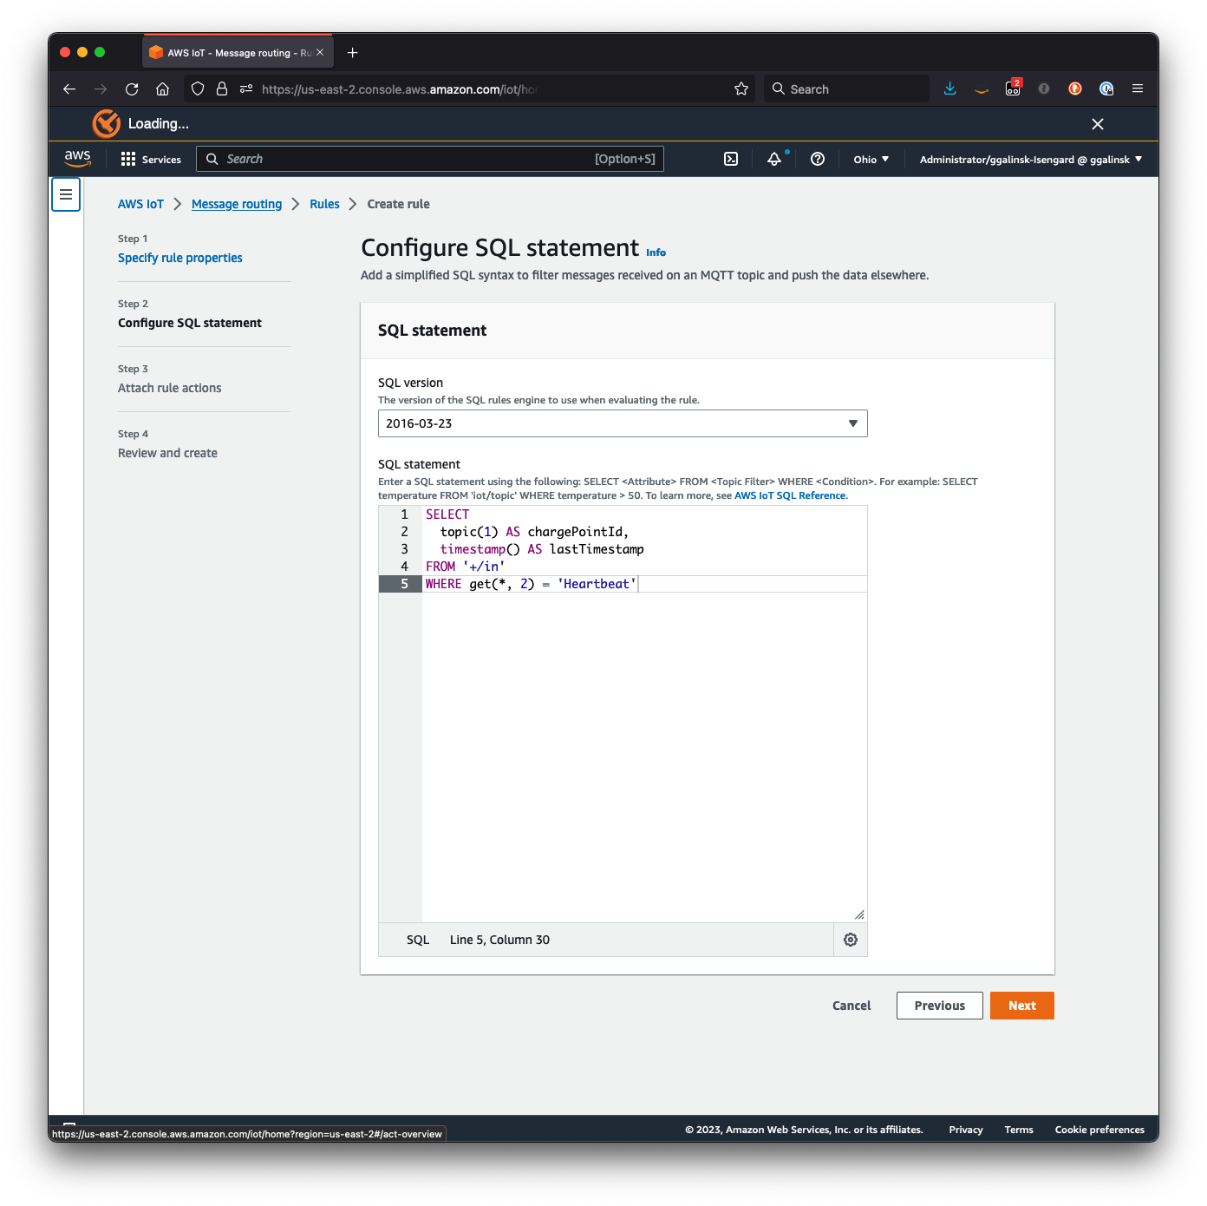Open the DuckDuckGo extension icon
Viewport: 1207px width, 1206px height.
tap(1074, 88)
